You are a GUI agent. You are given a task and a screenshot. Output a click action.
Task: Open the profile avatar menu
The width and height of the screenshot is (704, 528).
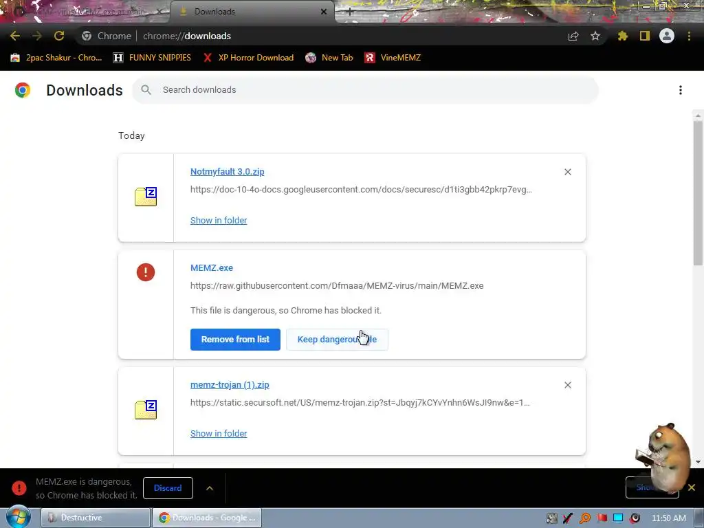click(x=667, y=36)
